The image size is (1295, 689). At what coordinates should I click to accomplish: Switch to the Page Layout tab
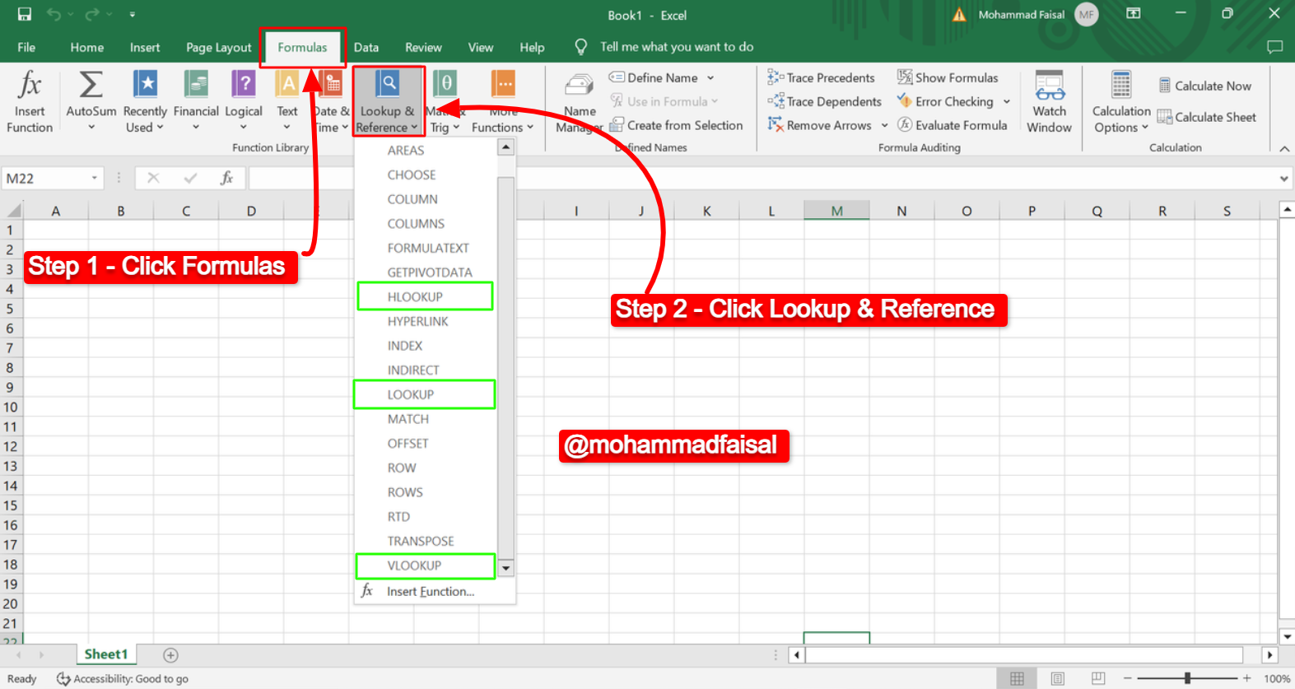point(219,47)
